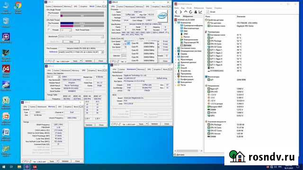Click the AIDA64 taskbar icon

coord(35,167)
